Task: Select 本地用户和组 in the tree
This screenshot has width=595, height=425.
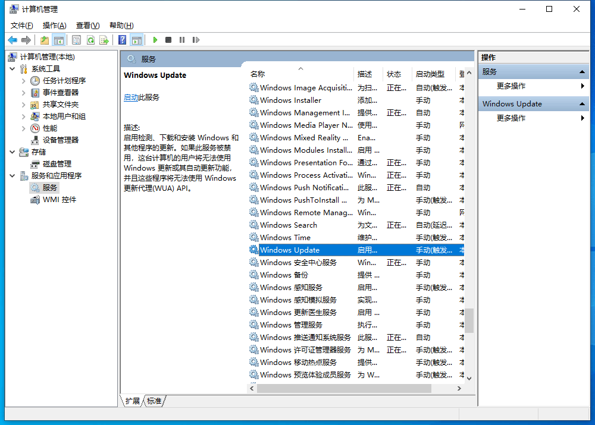Action: coord(64,117)
